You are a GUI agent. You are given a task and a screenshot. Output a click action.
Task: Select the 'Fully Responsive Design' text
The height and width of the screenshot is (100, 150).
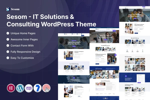click(25, 52)
